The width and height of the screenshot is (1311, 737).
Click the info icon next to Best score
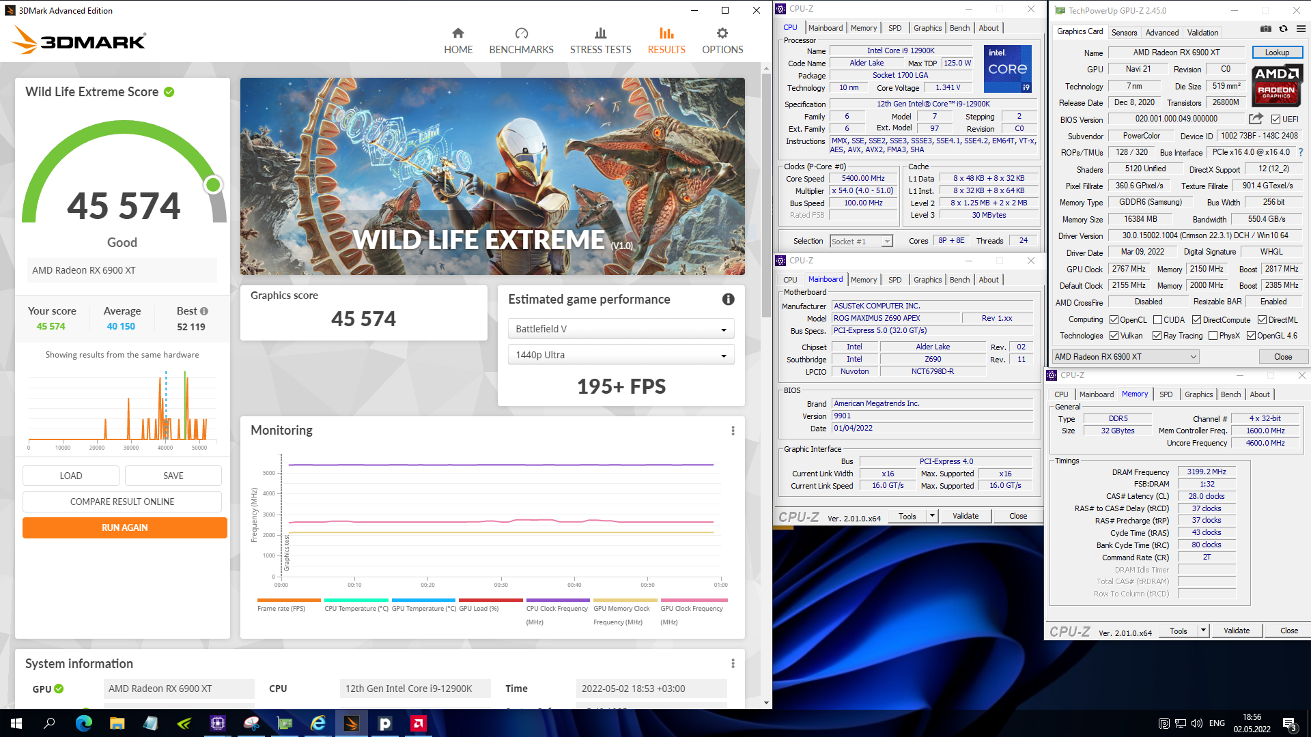tap(204, 311)
